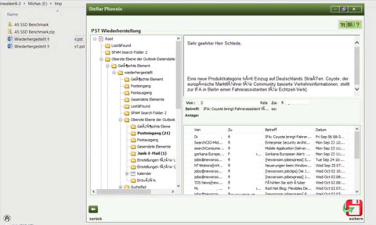Sort the mail list by Betreff column
Screen dimensions: 376x225
coord(271,129)
